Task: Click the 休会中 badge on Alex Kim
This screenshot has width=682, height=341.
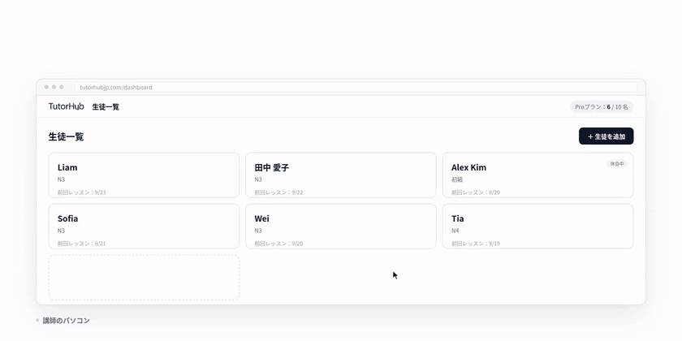Action: [x=617, y=164]
